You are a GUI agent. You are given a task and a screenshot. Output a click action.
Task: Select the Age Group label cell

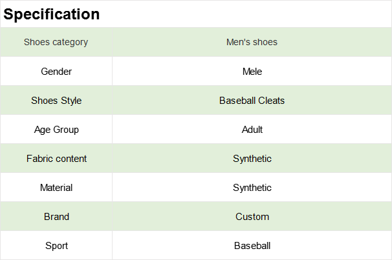click(x=56, y=130)
